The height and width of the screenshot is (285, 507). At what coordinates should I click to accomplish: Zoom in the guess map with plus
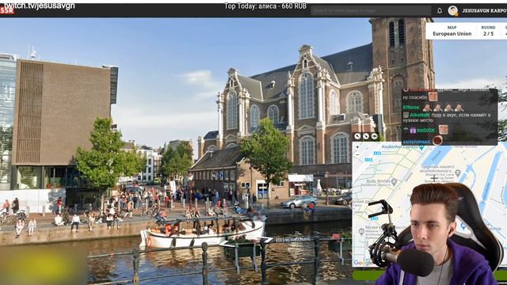357,147
